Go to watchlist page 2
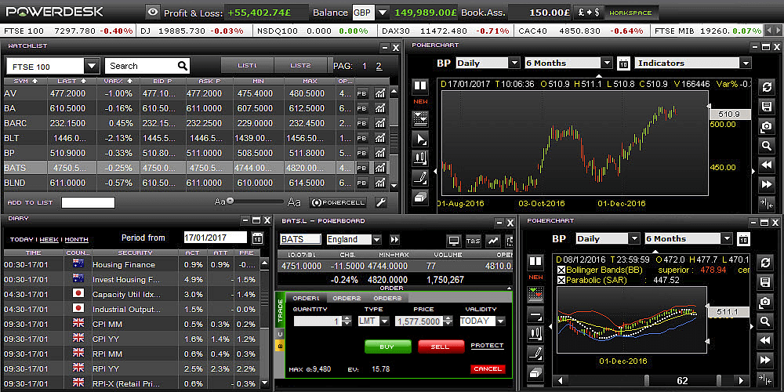The width and height of the screenshot is (784, 392). click(x=379, y=66)
